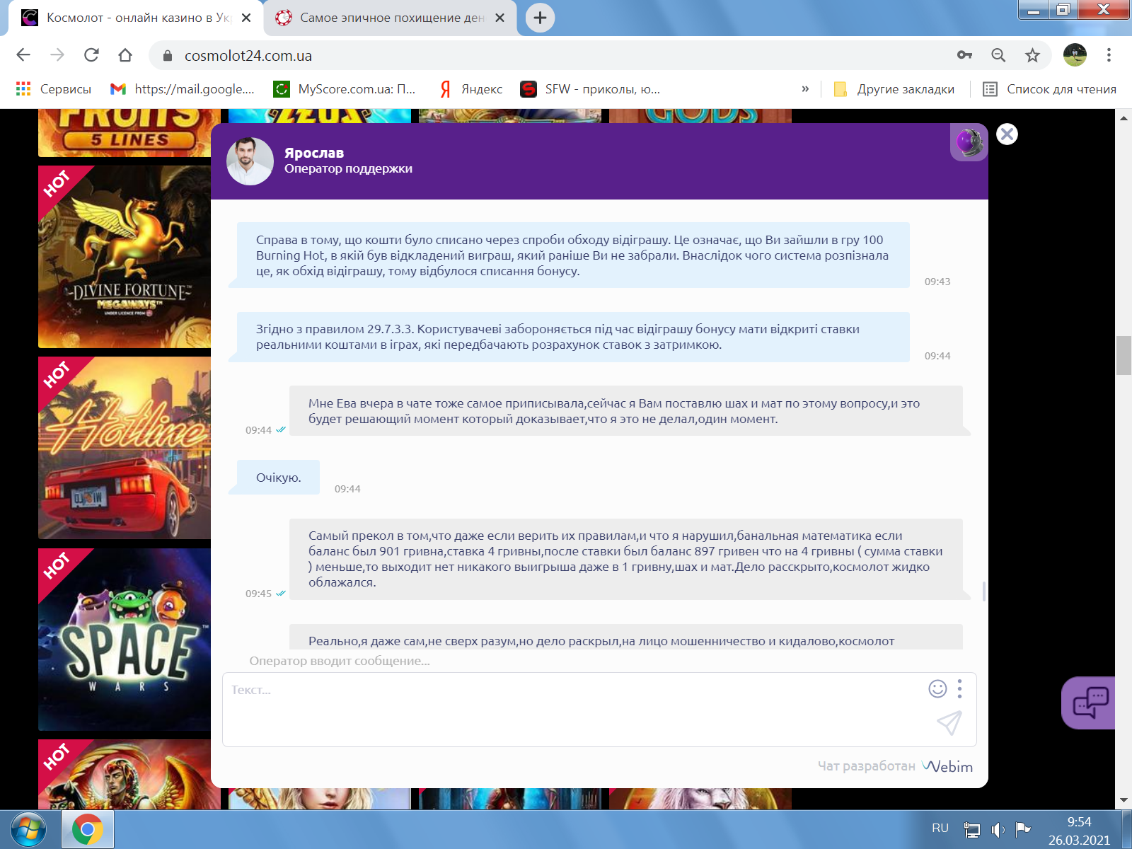Click the saved passwords key icon
Screen dimensions: 1132x849
click(964, 55)
